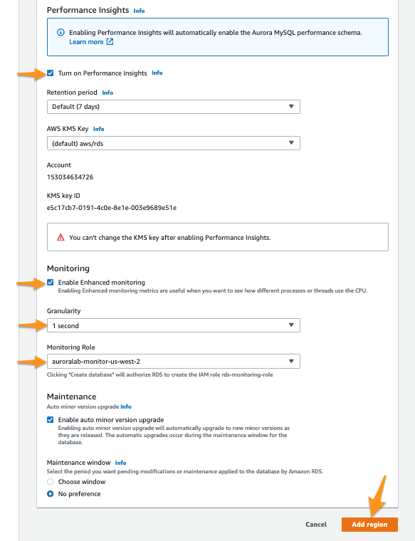
Task: Open Info next to Maintenance window
Action: (x=121, y=463)
